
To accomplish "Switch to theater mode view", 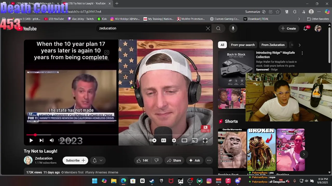I will pyautogui.click(x=184, y=140).
